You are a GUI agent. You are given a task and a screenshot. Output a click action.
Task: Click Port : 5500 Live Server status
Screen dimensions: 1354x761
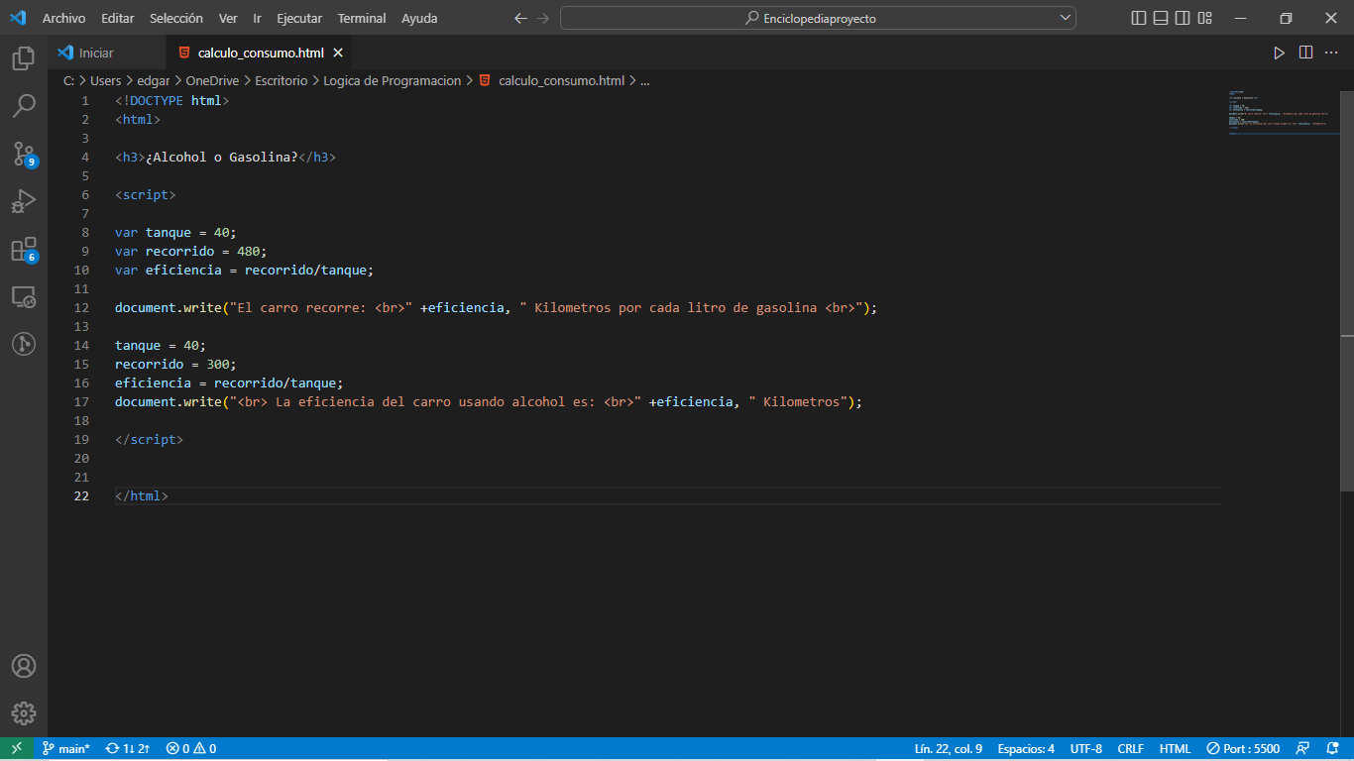[x=1243, y=749]
